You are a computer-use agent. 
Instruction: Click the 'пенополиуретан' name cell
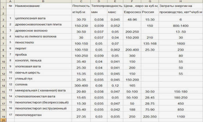tap(43, 115)
